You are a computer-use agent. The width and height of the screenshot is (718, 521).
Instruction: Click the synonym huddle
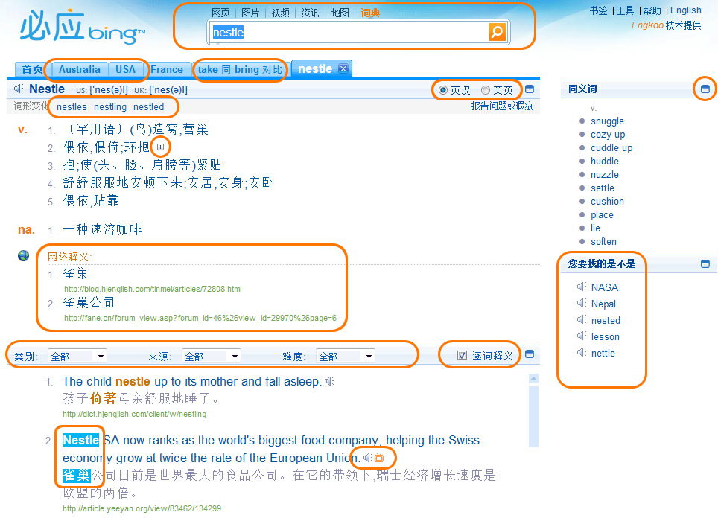click(x=605, y=161)
